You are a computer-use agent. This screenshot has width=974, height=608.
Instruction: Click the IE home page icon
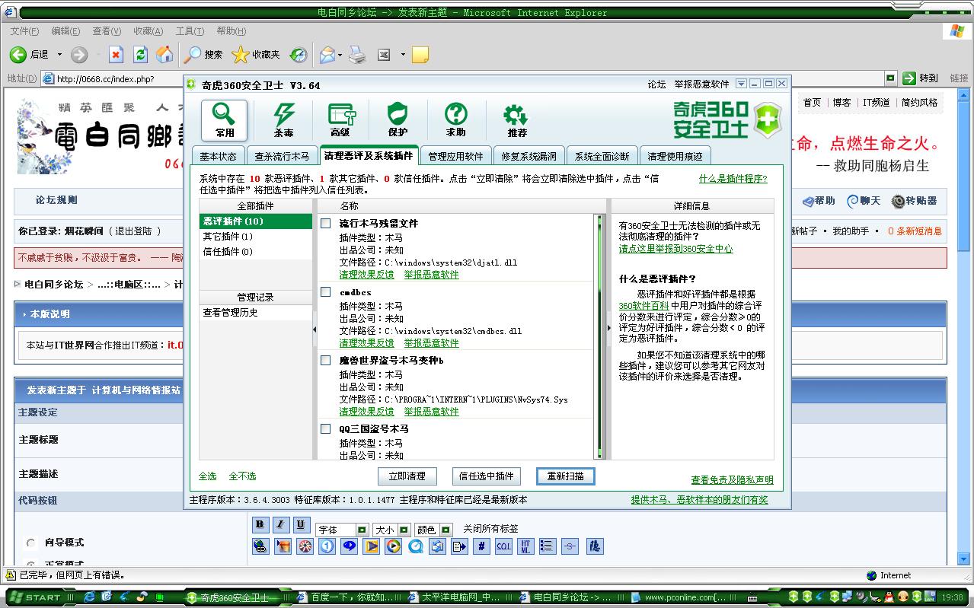coord(164,55)
